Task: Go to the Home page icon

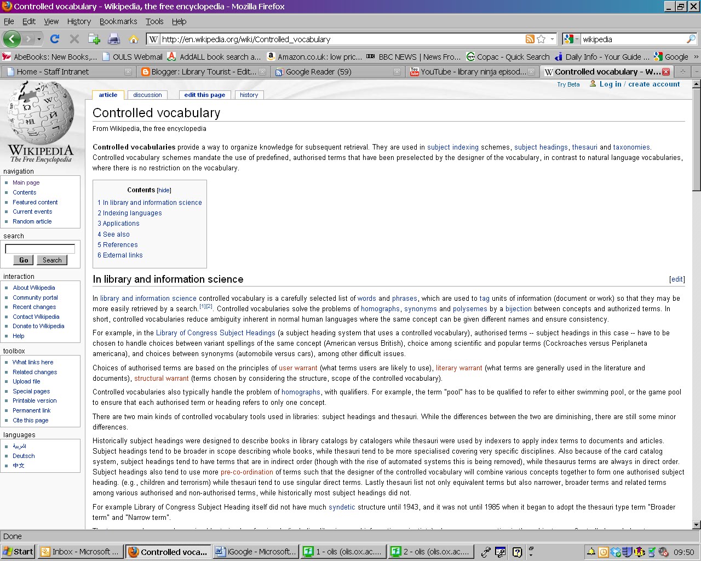Action: click(x=133, y=39)
